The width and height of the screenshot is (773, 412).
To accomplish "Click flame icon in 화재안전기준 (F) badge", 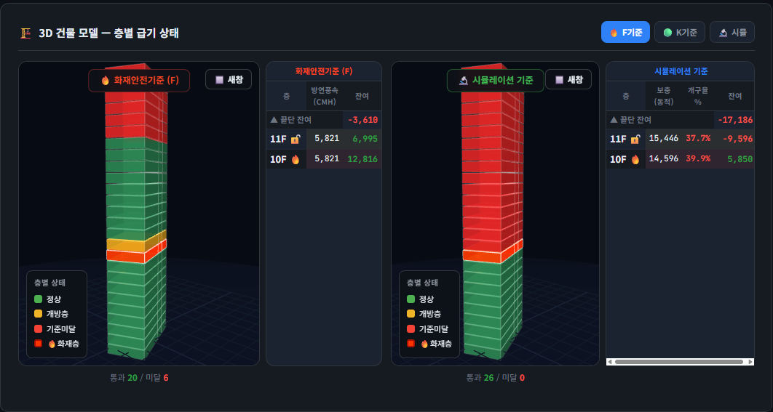I will (x=105, y=81).
